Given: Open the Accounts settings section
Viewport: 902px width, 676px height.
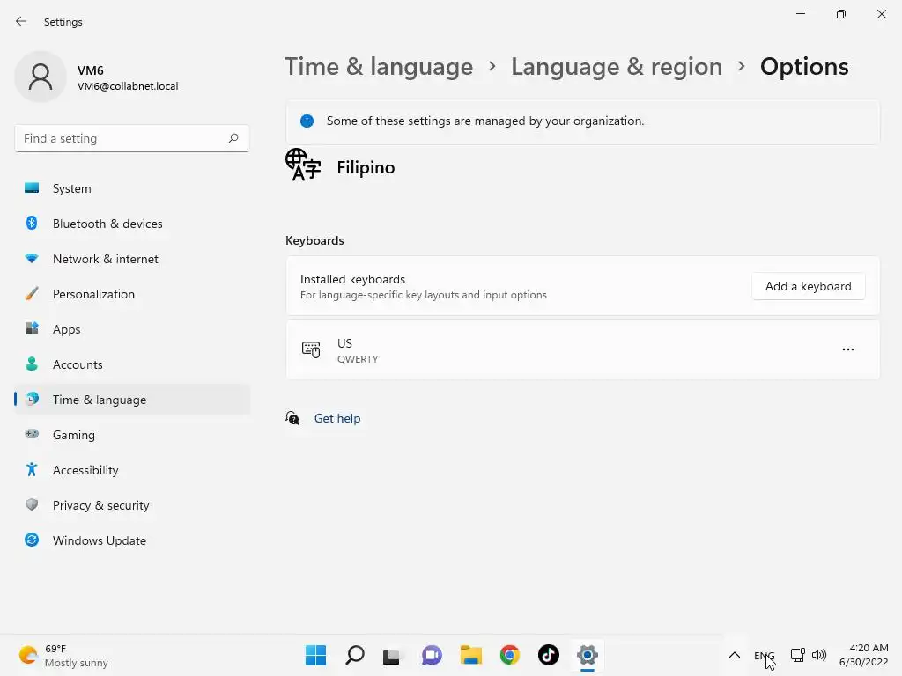Looking at the screenshot, I should point(78,364).
